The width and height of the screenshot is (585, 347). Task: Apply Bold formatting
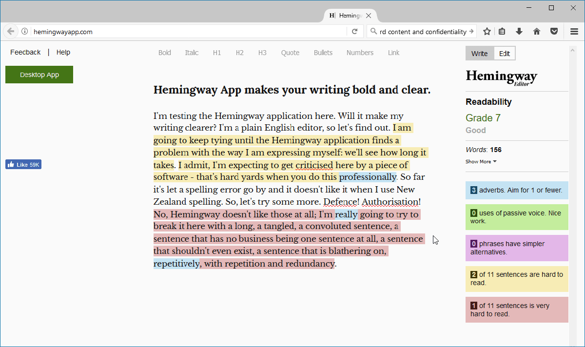165,53
